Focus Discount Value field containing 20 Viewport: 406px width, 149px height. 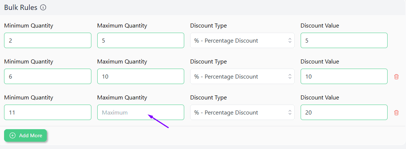344,112
